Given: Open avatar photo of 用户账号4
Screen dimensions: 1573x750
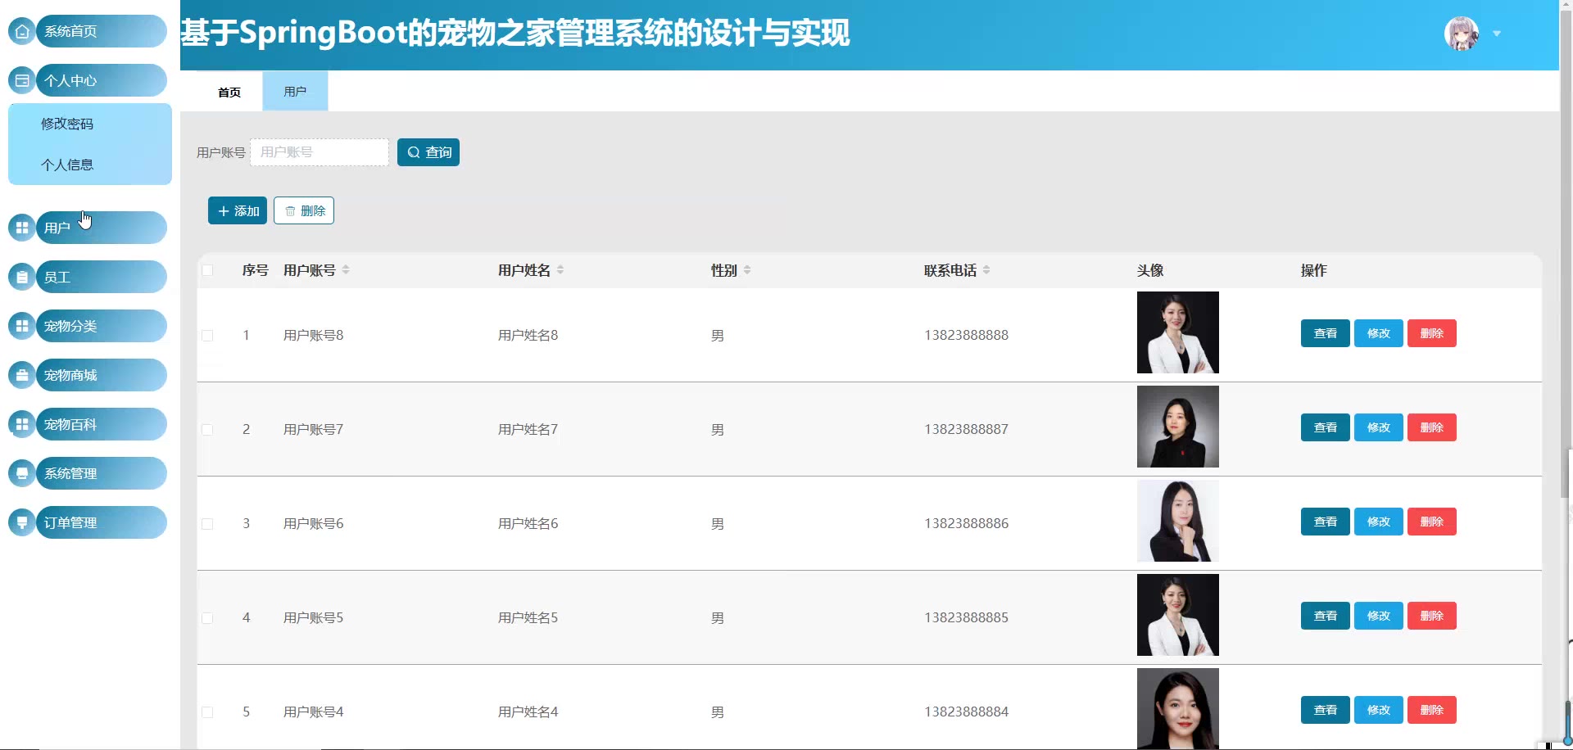Looking at the screenshot, I should (1178, 709).
